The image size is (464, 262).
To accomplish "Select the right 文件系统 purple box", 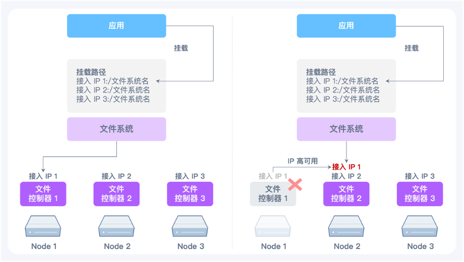I will coord(347,129).
